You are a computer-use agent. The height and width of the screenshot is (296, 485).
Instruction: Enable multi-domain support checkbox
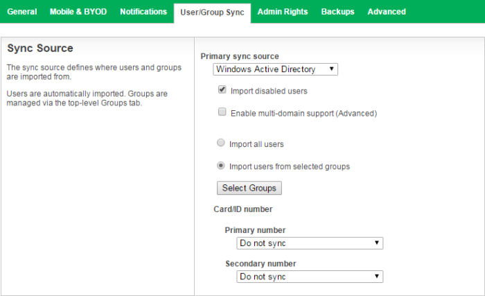click(x=222, y=112)
